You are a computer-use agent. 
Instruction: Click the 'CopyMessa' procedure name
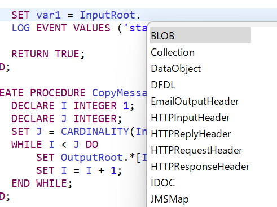tap(119, 93)
